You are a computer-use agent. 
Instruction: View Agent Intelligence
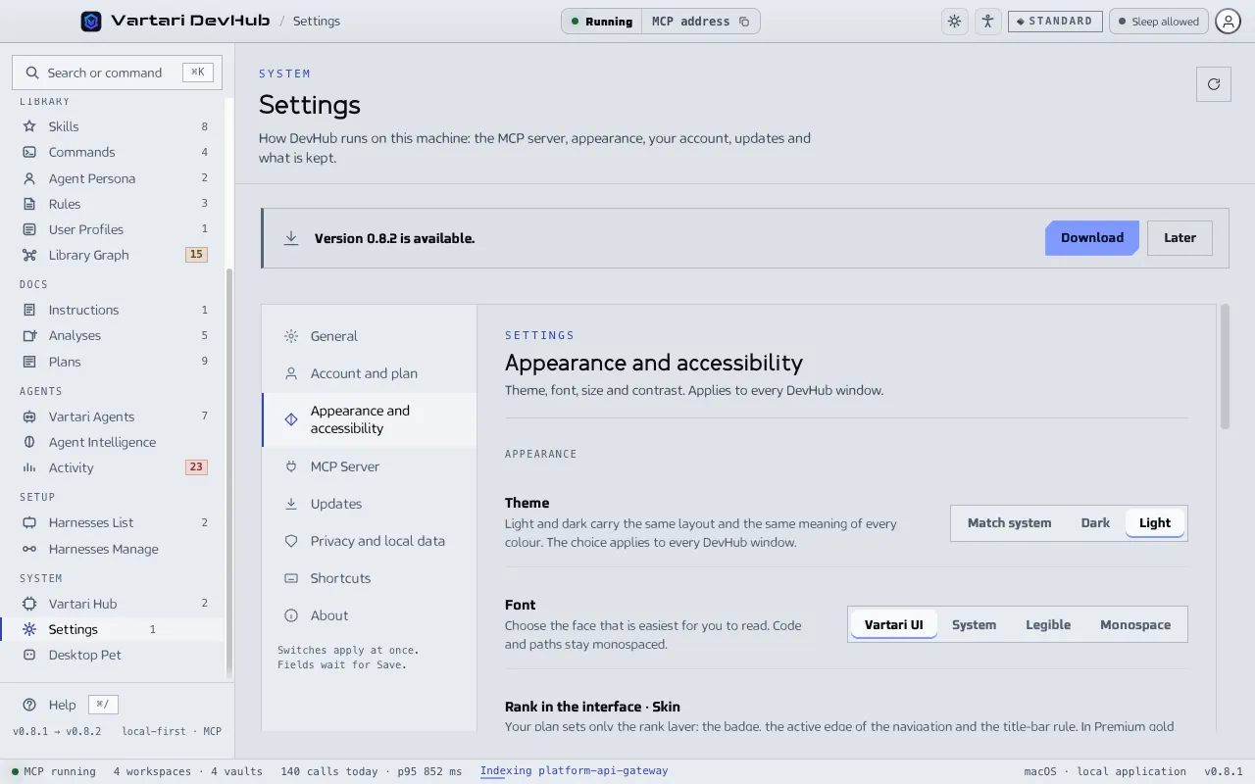[x=115, y=442]
